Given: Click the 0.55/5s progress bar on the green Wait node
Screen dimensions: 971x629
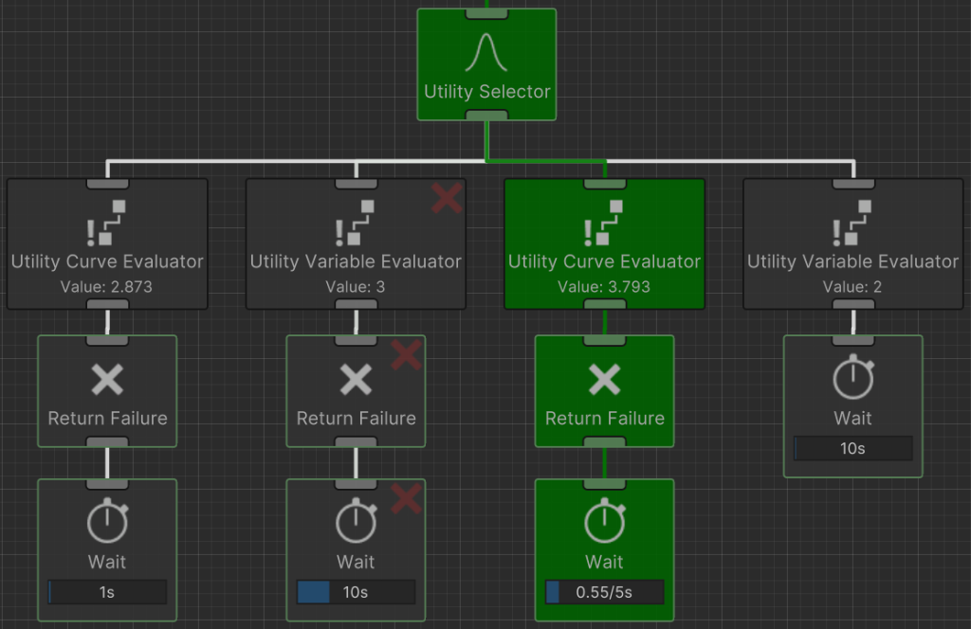Looking at the screenshot, I should click(604, 592).
